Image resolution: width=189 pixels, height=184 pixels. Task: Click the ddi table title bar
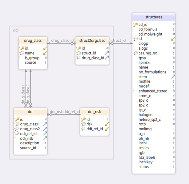[30, 112]
